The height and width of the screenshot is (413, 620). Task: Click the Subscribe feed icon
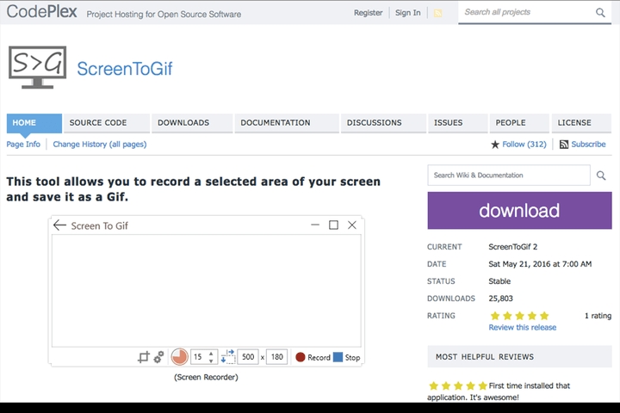pyautogui.click(x=564, y=145)
